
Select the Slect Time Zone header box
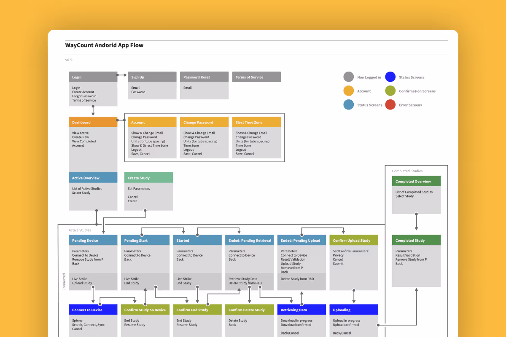tap(256, 122)
